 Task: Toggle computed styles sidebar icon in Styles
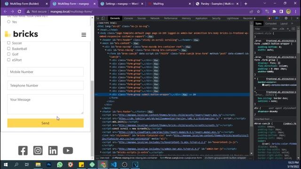pos(293,29)
